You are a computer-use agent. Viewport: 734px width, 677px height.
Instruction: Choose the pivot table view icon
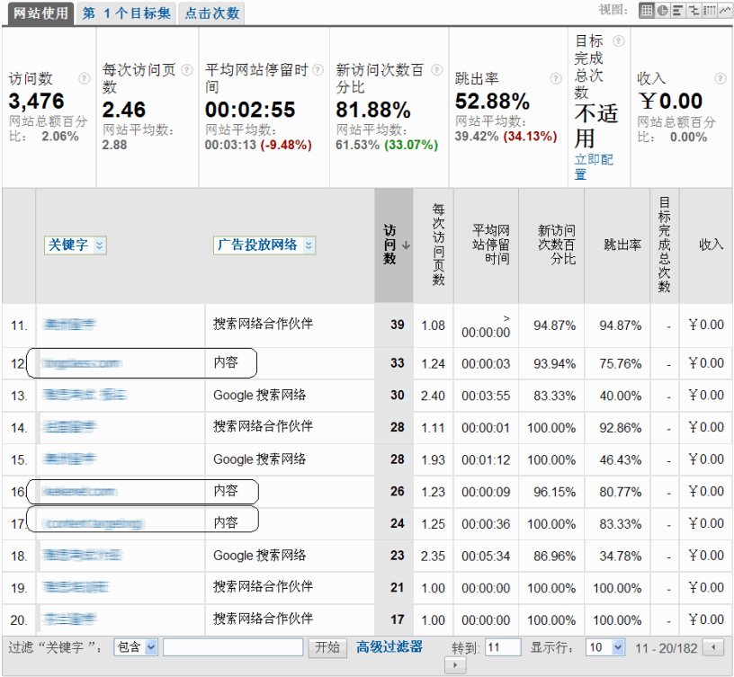click(709, 11)
